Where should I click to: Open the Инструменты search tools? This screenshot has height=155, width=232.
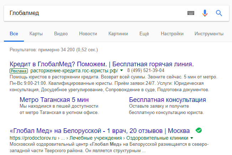click(x=209, y=34)
